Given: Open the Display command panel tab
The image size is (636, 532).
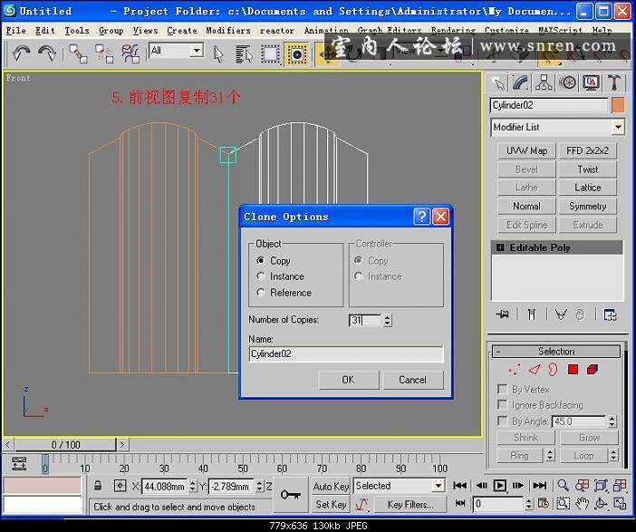Looking at the screenshot, I should 591,82.
